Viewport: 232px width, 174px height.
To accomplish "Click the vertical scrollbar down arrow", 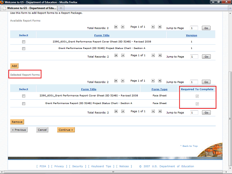I will pos(230,168).
